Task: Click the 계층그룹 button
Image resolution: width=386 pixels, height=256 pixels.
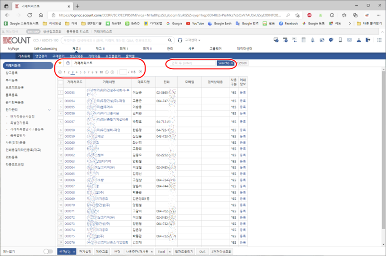Action: (102, 252)
